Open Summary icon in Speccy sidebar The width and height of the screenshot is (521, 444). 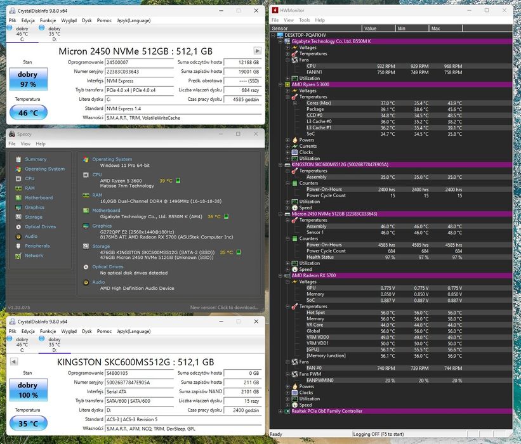click(x=18, y=159)
